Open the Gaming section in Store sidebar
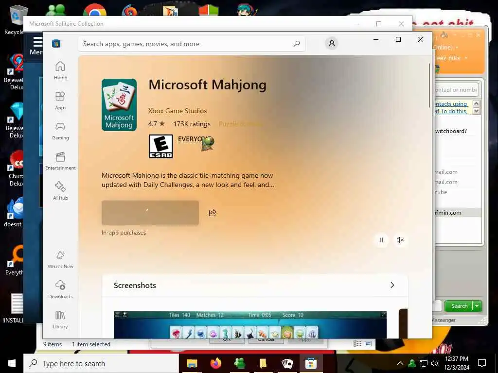Screen dimensions: 498x373 click(60, 131)
